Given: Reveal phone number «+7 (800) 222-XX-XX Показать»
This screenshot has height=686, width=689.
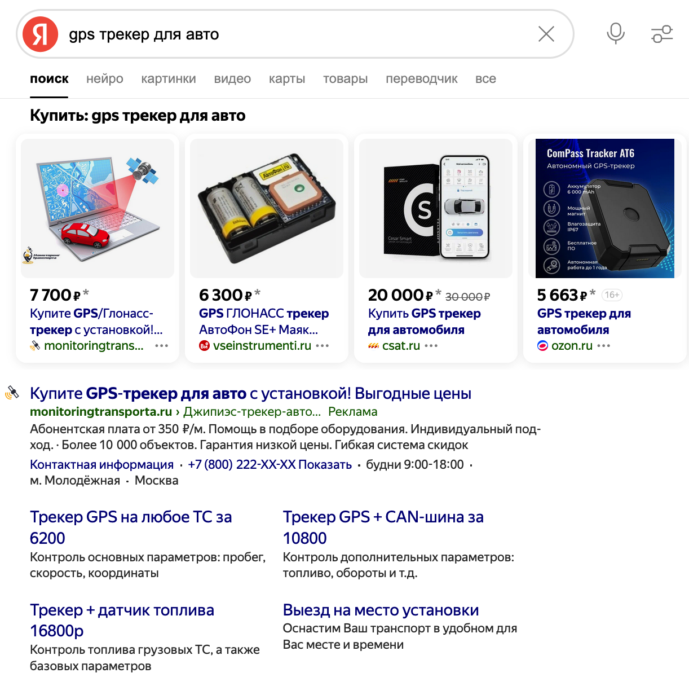Looking at the screenshot, I should point(270,465).
